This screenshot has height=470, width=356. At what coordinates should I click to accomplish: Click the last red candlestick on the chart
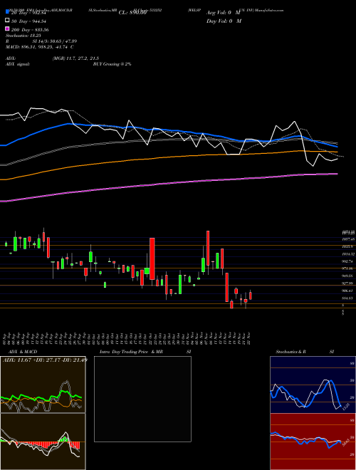(251, 296)
